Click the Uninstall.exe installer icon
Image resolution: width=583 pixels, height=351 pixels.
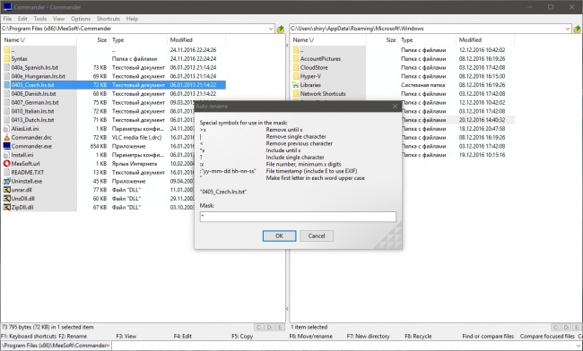(x=6, y=181)
